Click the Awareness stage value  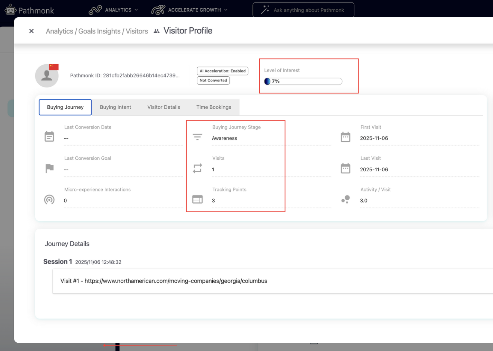pos(225,138)
